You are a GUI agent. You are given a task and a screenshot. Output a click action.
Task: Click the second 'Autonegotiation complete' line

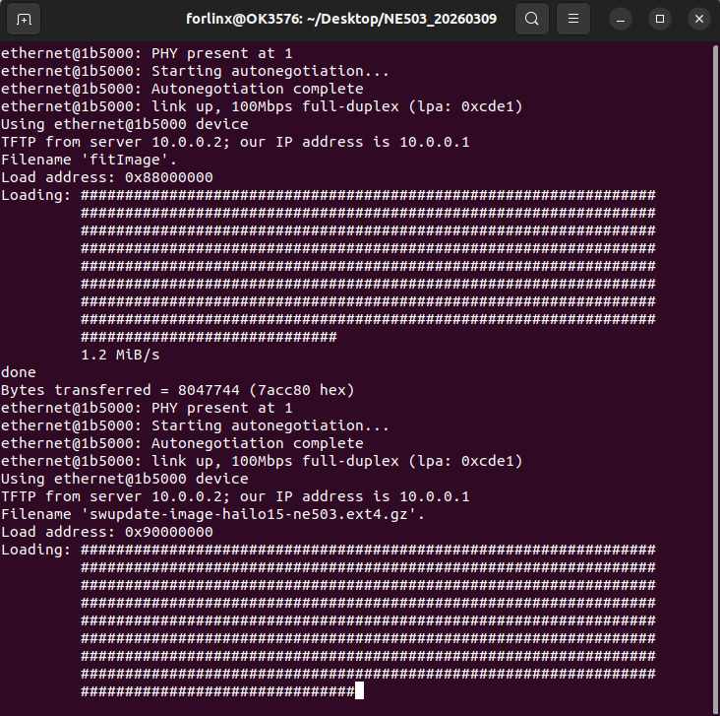coord(182,443)
